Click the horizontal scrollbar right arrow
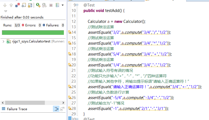209x120 pixels. (63, 103)
